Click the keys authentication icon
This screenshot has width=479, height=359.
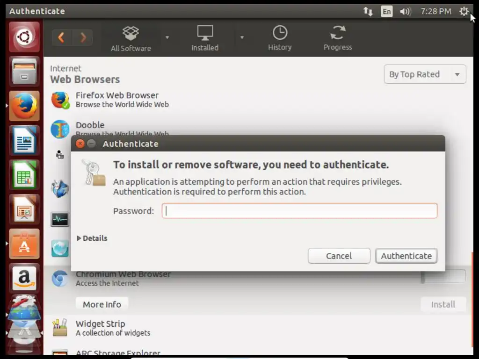pos(94,173)
